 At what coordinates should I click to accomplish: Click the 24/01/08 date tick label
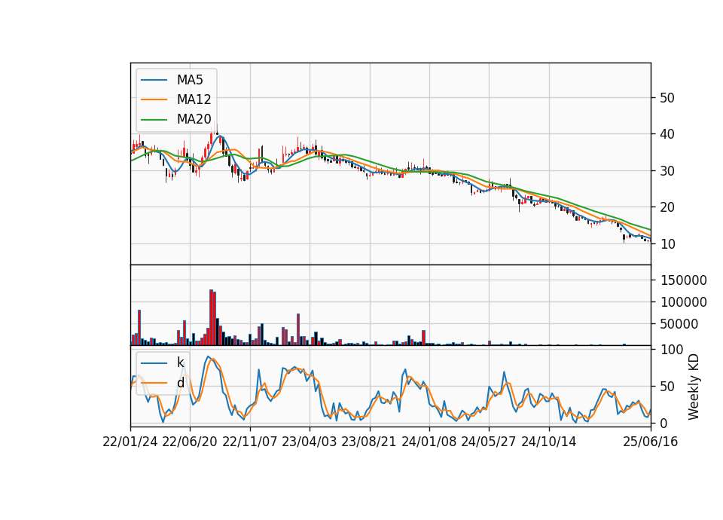pyautogui.click(x=429, y=442)
